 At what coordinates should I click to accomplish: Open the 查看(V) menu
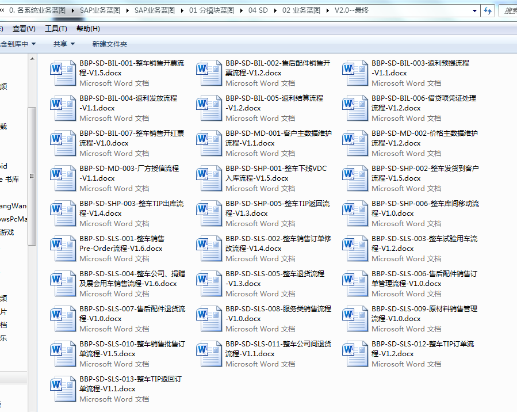coord(24,29)
